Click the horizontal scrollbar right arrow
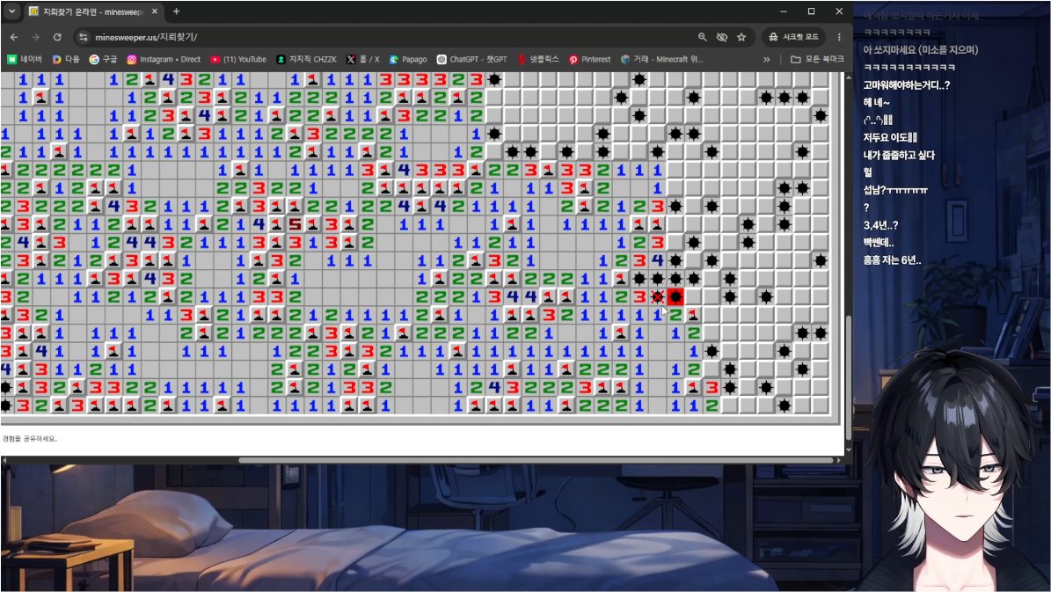This screenshot has width=1051, height=592. coord(838,460)
